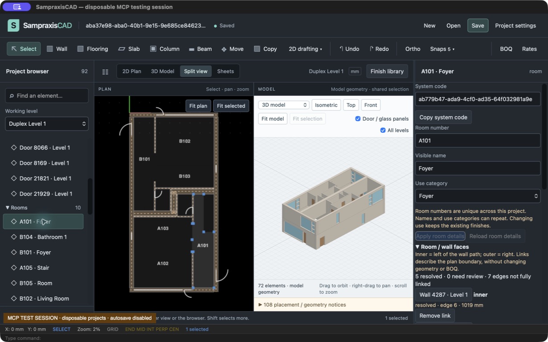Switch model to Isometric view
This screenshot has width=548, height=342.
[326, 105]
